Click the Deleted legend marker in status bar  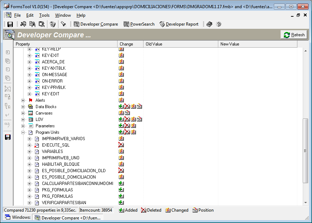pos(144,210)
